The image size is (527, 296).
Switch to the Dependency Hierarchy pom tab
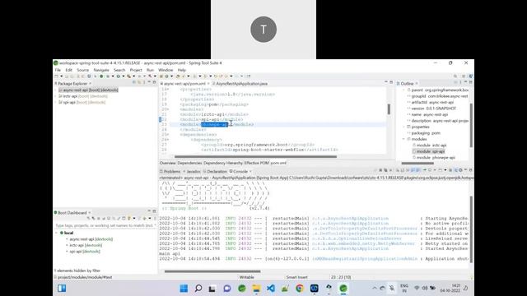coord(223,163)
